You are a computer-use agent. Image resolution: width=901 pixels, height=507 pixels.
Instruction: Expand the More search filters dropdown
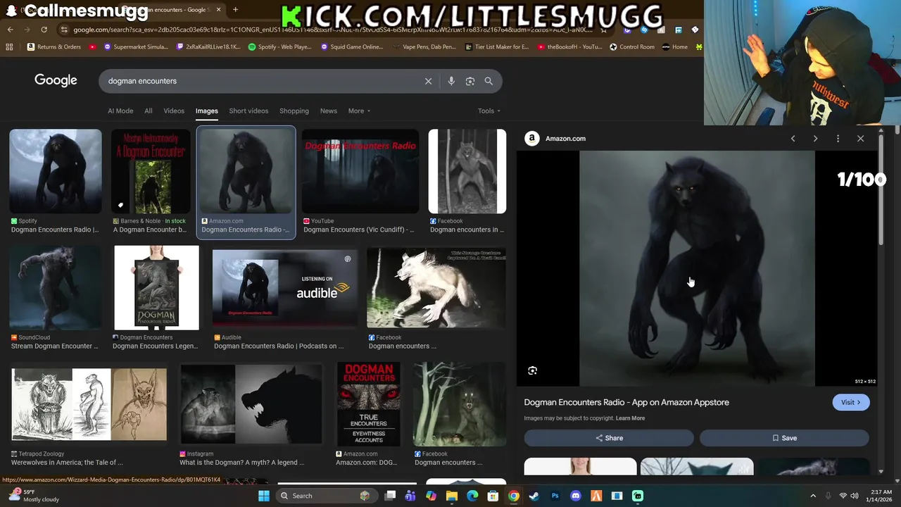coord(359,111)
